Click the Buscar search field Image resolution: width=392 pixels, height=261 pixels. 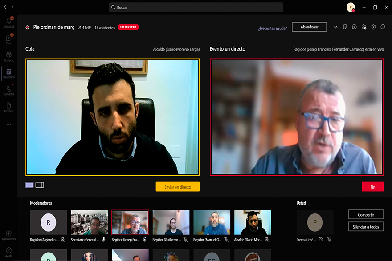[196, 7]
